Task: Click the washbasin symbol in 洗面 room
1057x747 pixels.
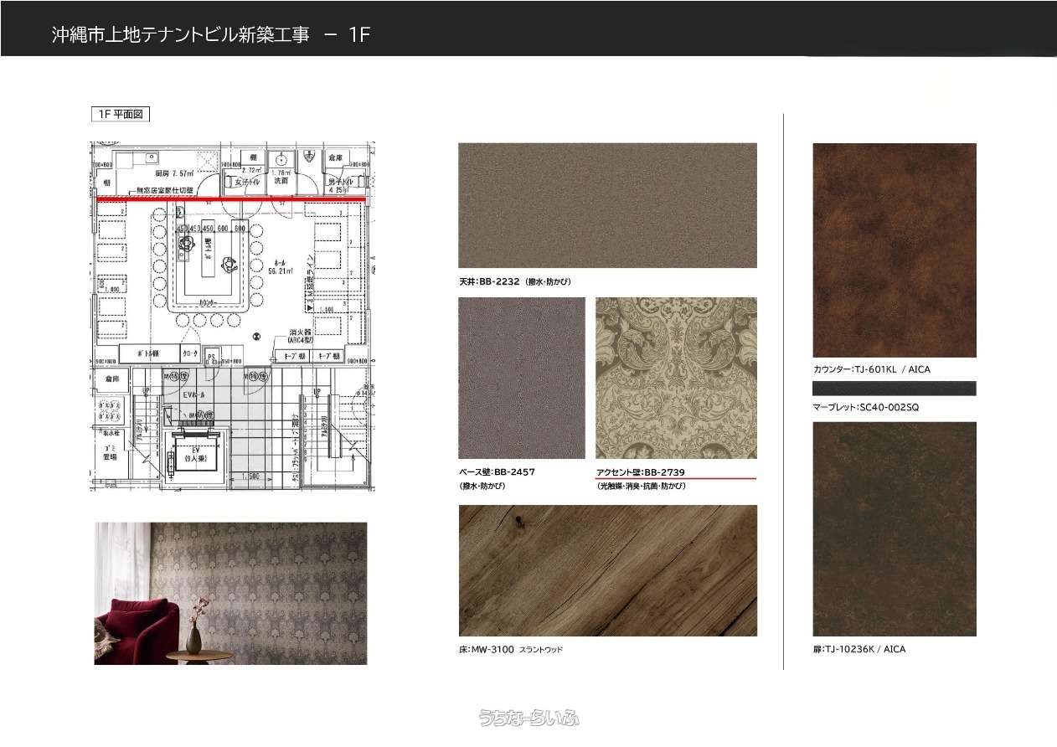Action: click(281, 161)
